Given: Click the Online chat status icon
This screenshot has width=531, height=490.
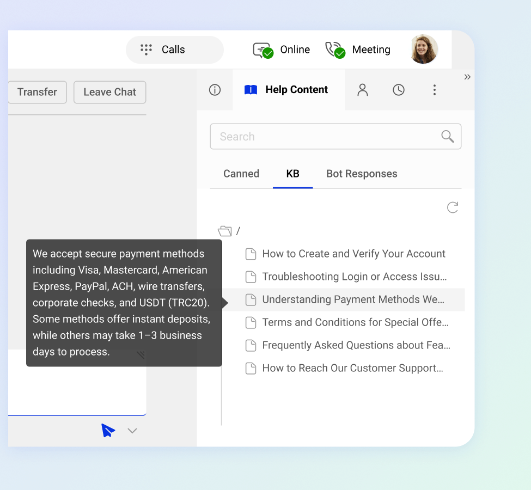Looking at the screenshot, I should [x=263, y=50].
